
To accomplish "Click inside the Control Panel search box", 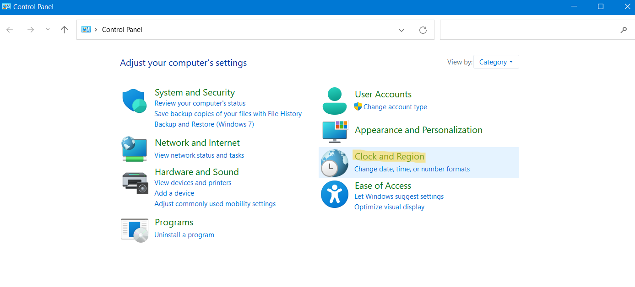I will [x=526, y=30].
